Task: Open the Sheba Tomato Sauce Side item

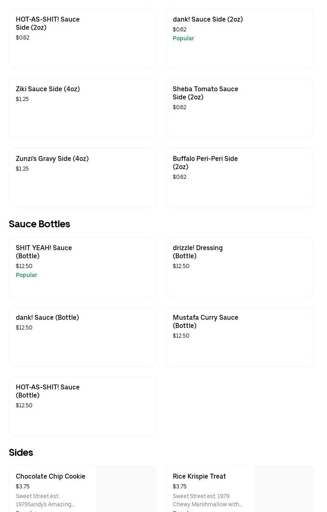Action: (239, 108)
